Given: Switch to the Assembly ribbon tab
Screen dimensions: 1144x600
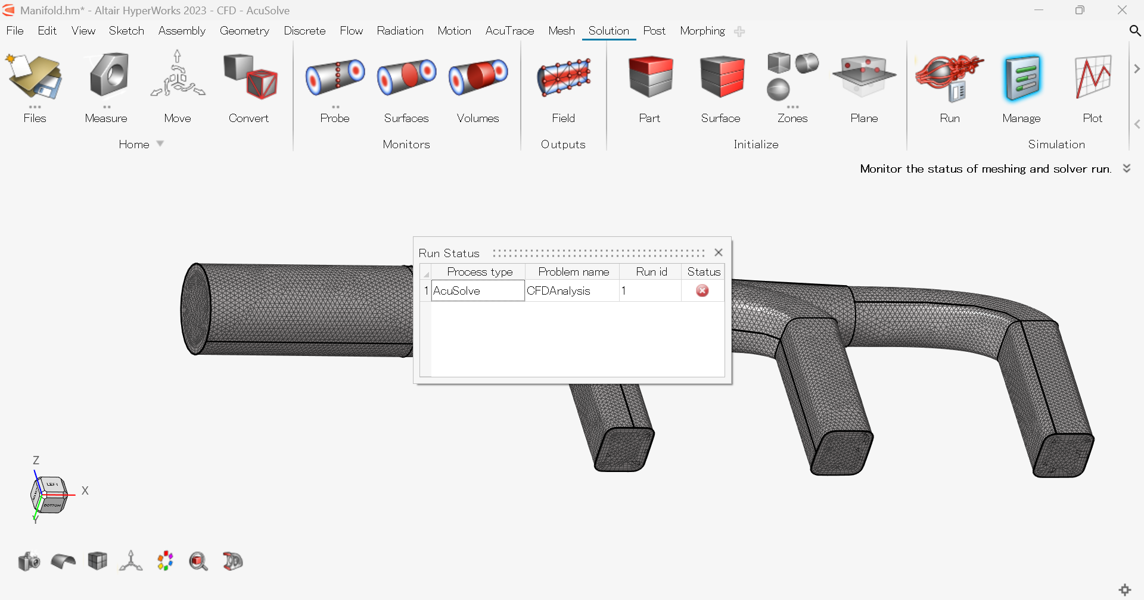Looking at the screenshot, I should pyautogui.click(x=182, y=30).
